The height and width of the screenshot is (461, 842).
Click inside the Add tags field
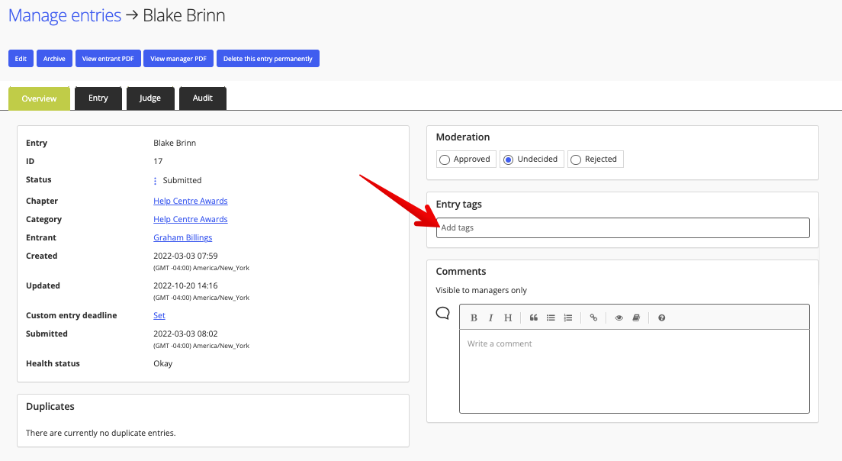[622, 227]
